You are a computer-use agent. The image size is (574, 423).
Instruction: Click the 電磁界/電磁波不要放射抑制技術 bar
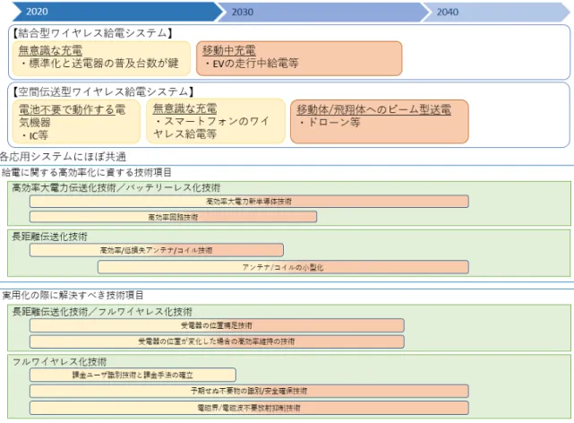point(249,408)
